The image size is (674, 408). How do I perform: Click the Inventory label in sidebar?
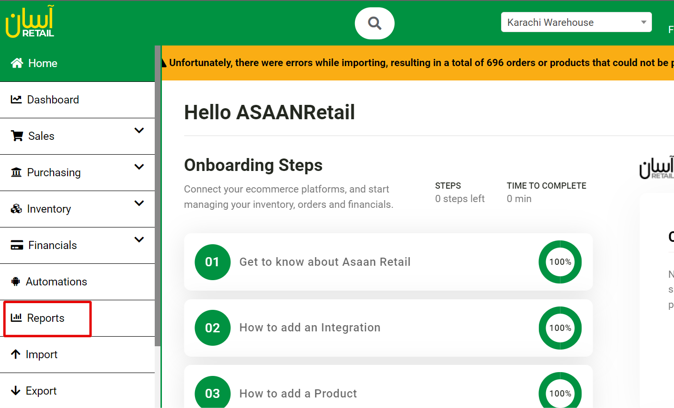(49, 209)
